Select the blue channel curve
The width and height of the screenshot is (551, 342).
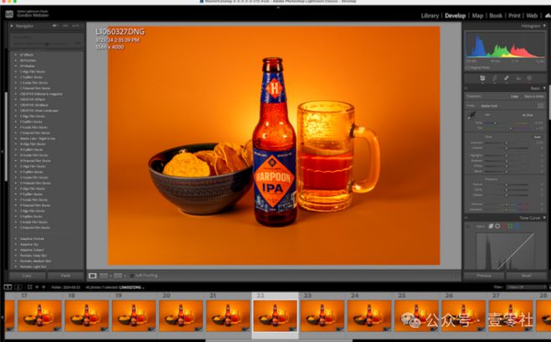coord(517,226)
